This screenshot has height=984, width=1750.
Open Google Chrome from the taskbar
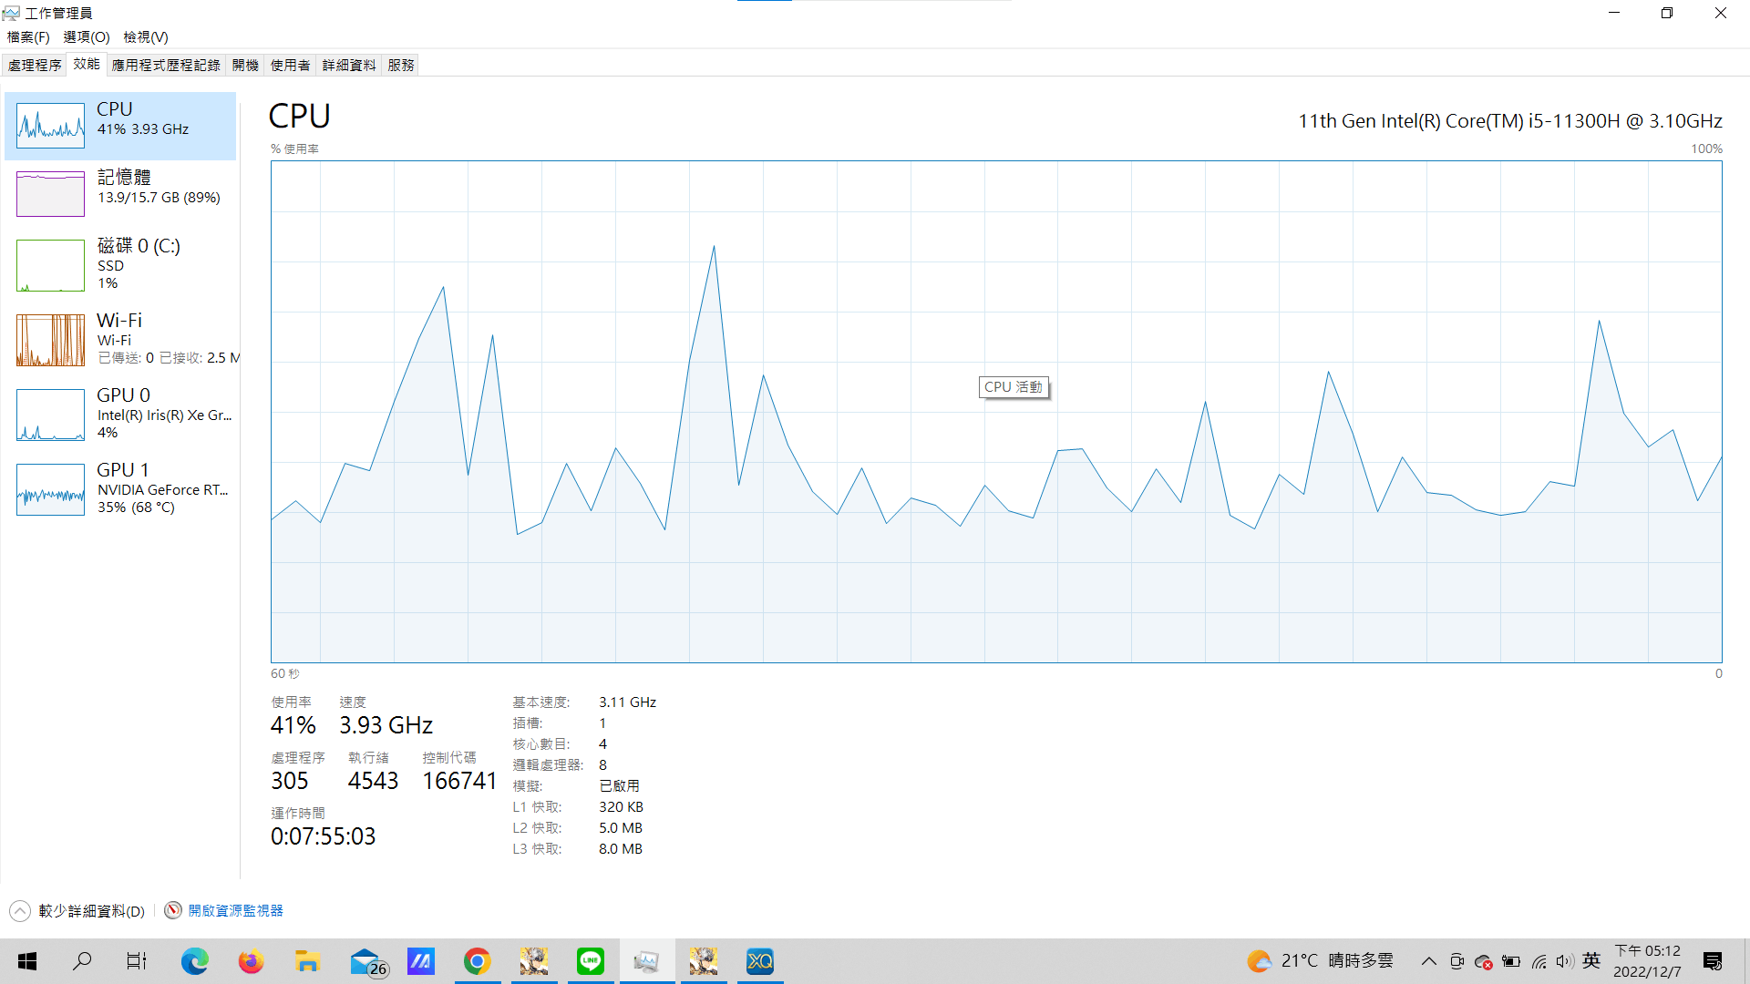point(477,961)
